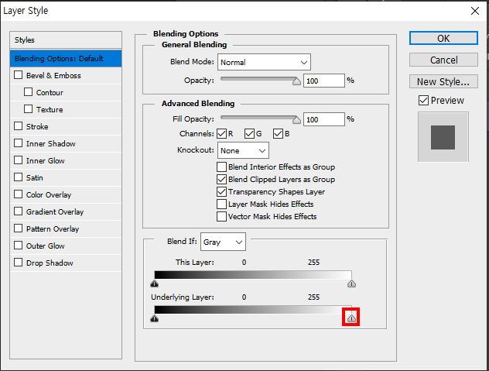Open the Styles presets section
Image resolution: width=489 pixels, height=371 pixels.
click(x=66, y=40)
